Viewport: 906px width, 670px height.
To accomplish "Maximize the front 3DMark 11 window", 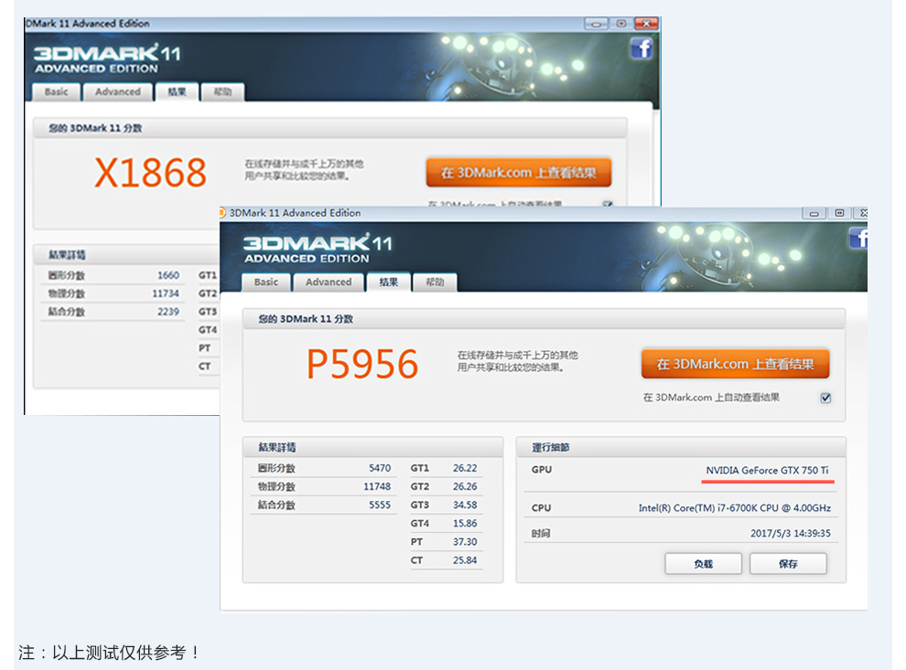I will tap(839, 214).
